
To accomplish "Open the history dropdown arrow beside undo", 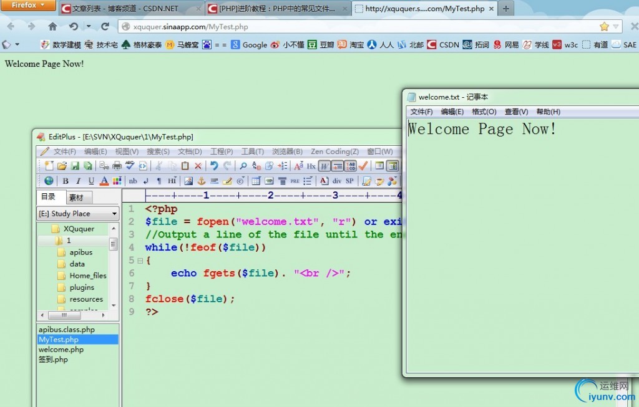I will point(89,26).
